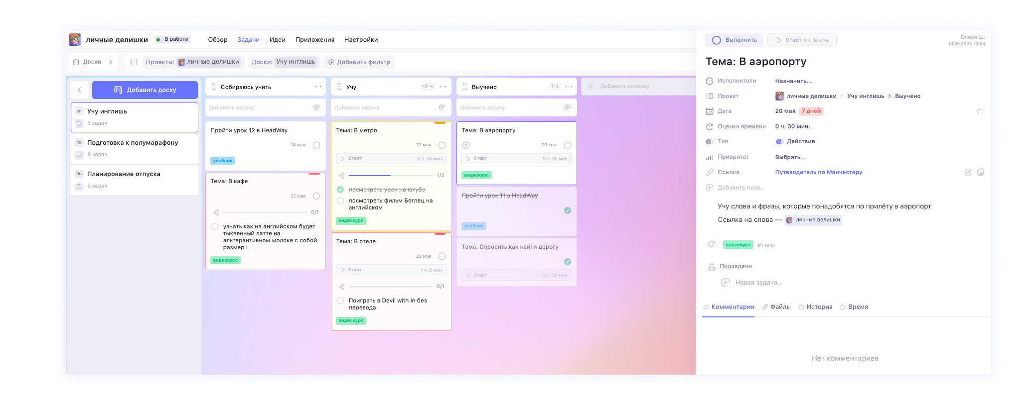The height and width of the screenshot is (398, 1034).
Task: Click the repeat icon in the Дата row
Action: pyautogui.click(x=980, y=111)
